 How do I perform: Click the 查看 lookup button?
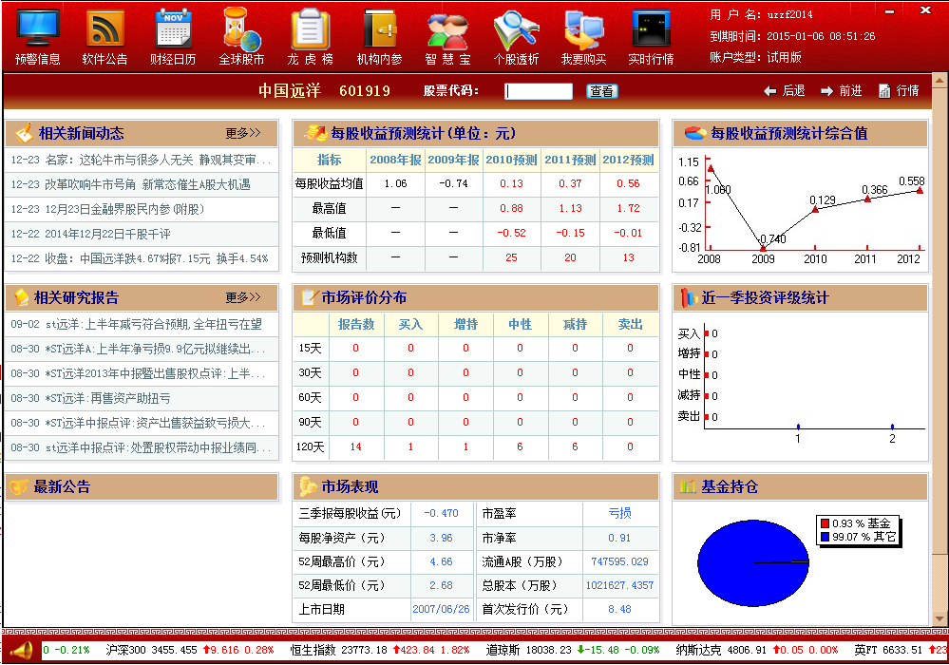(602, 91)
